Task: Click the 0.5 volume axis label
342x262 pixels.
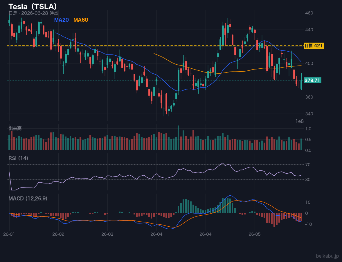Action: [308, 140]
